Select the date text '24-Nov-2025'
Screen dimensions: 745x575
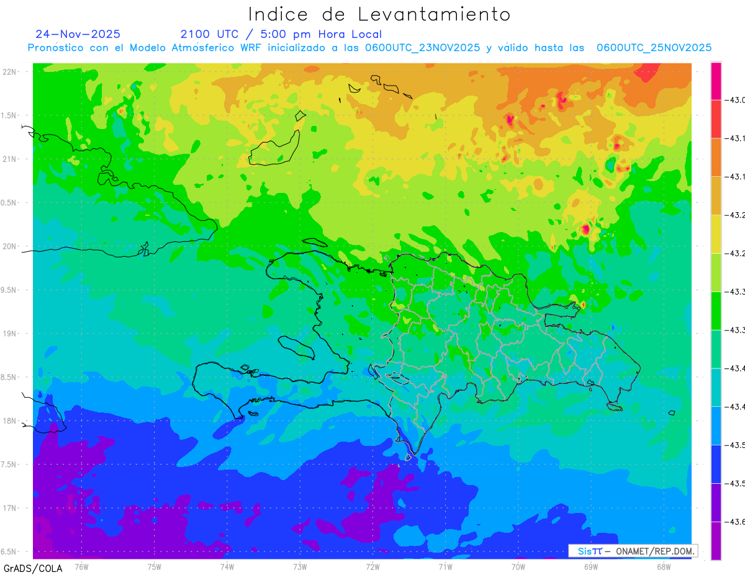pos(78,34)
